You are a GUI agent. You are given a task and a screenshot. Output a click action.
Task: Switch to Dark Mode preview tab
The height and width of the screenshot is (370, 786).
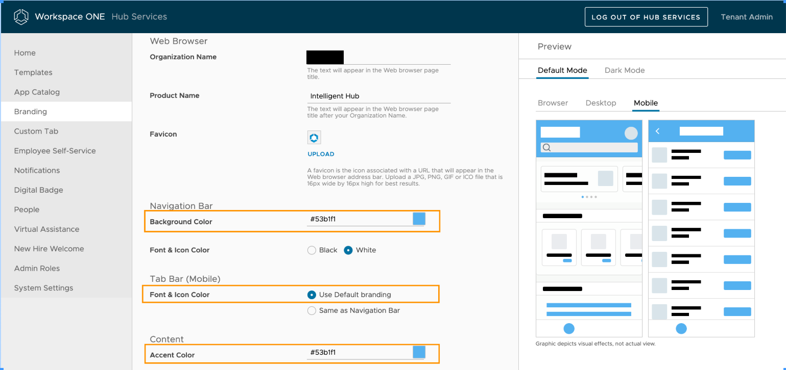pos(625,70)
